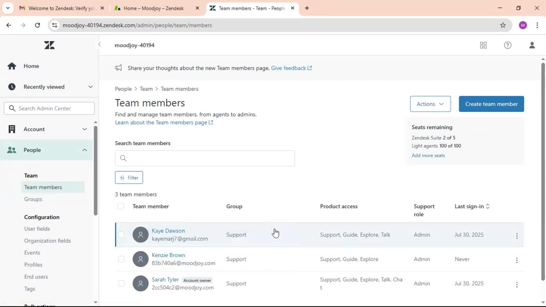The width and height of the screenshot is (546, 307).
Task: Click the Recently viewed clock icon
Action: 12,87
